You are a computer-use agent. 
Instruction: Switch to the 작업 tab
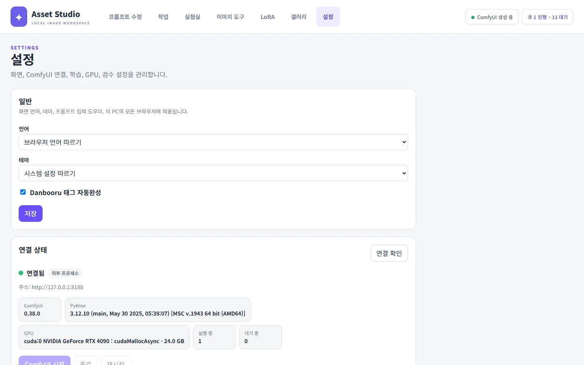click(163, 17)
